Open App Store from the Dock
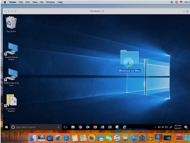This screenshot has height=143, width=190. (134, 138)
